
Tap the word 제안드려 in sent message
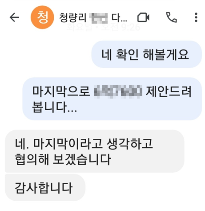pos(169,91)
